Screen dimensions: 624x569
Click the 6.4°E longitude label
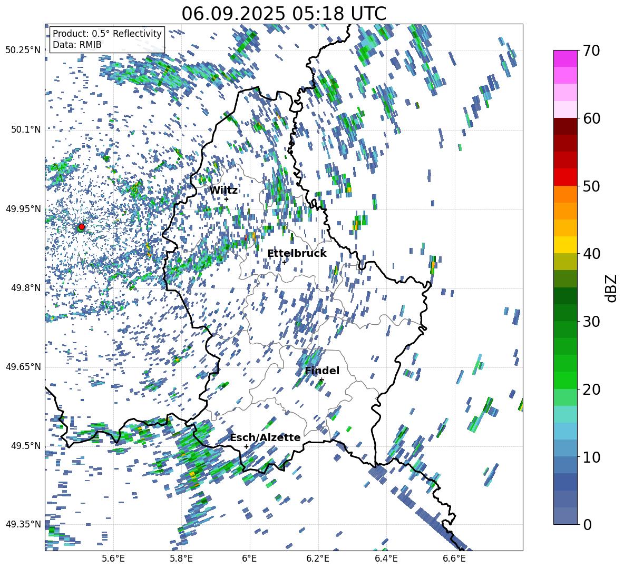tap(386, 558)
